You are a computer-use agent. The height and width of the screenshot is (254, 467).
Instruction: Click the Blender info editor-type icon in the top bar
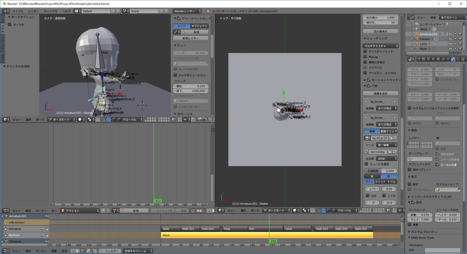[x=5, y=11]
